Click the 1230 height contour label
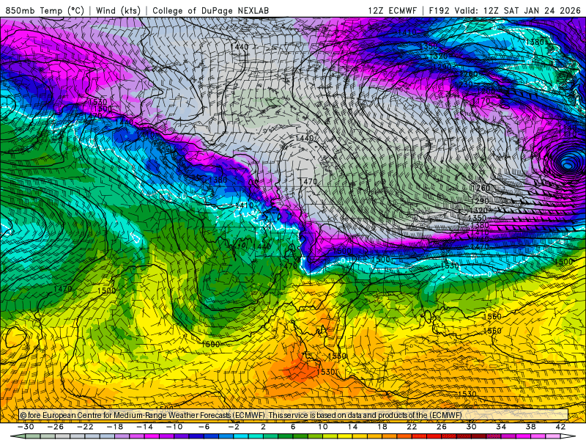Image resolution: width=586 pixels, height=440 pixels. [464, 84]
